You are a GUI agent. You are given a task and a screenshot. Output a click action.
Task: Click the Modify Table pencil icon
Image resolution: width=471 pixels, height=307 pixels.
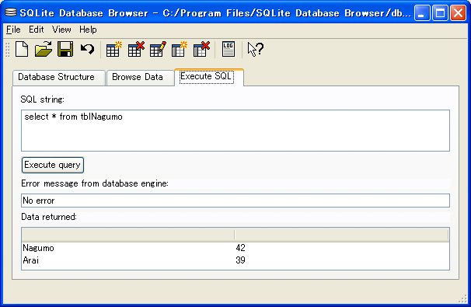pyautogui.click(x=158, y=49)
